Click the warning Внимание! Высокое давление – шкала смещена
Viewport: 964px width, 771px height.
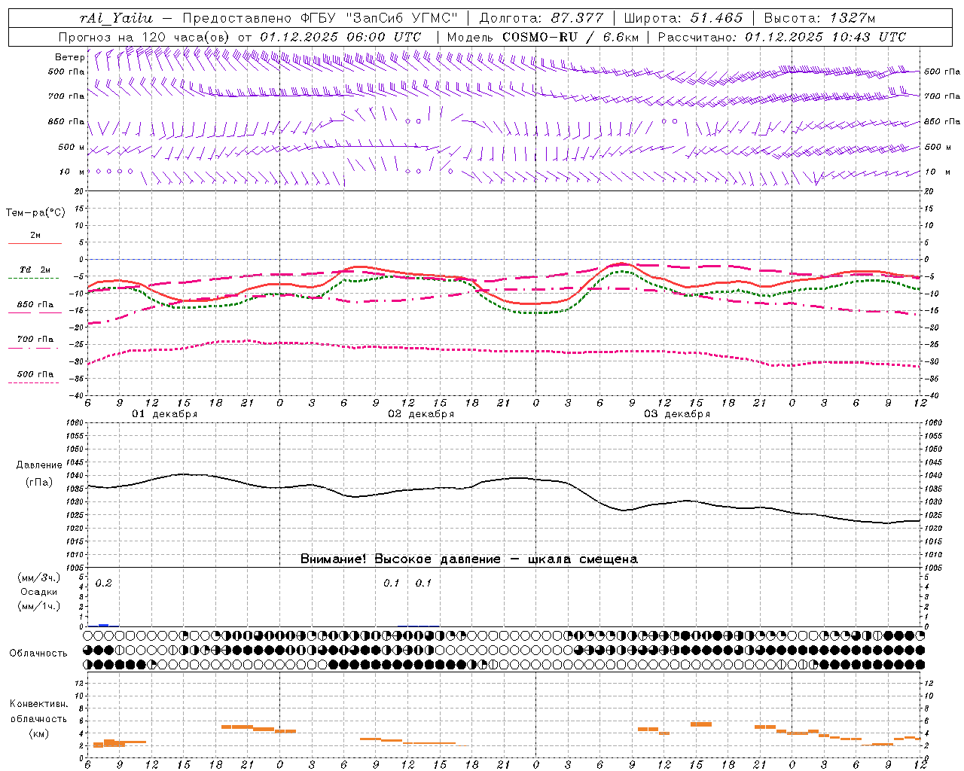(x=469, y=559)
